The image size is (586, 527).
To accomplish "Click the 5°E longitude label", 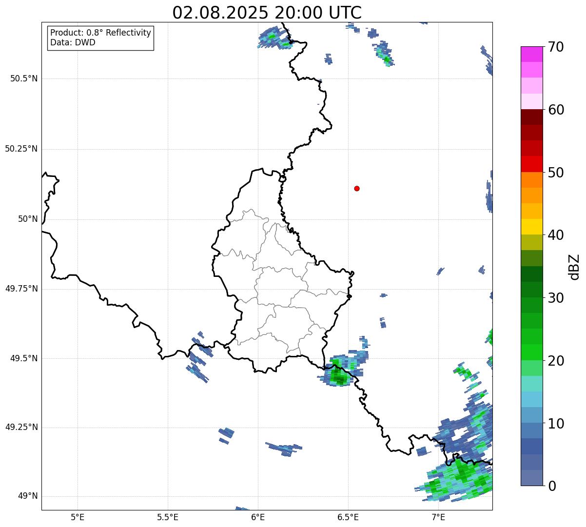I will coord(78,517).
